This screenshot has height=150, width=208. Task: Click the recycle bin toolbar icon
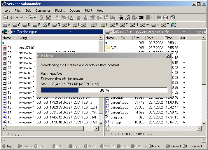tap(173, 18)
